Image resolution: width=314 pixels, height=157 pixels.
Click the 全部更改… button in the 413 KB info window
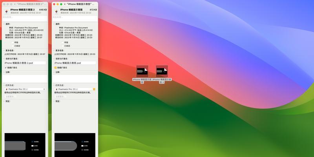click(x=60, y=97)
